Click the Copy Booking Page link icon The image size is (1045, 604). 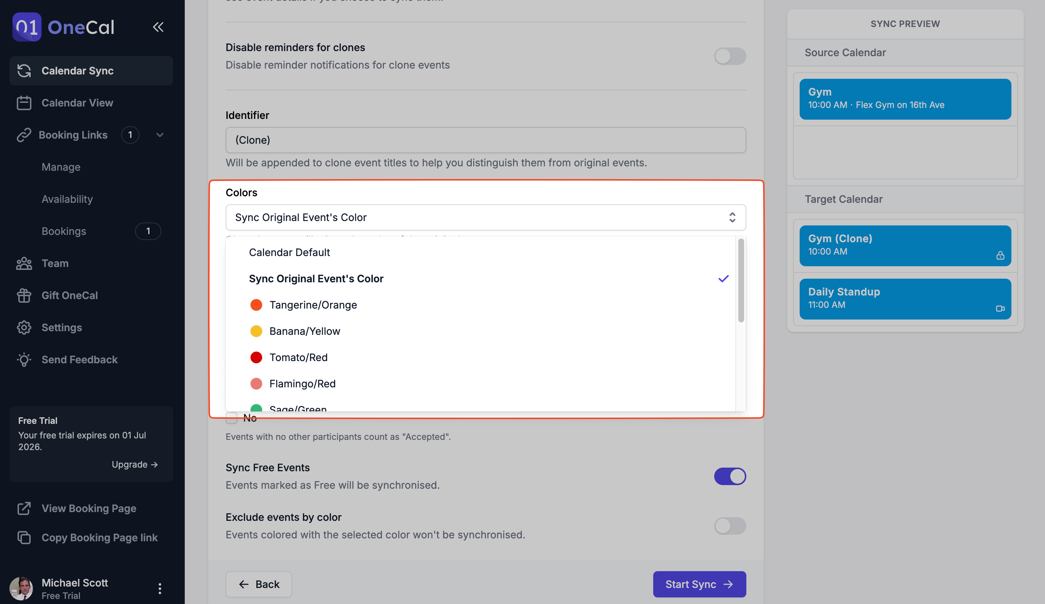[x=24, y=537]
